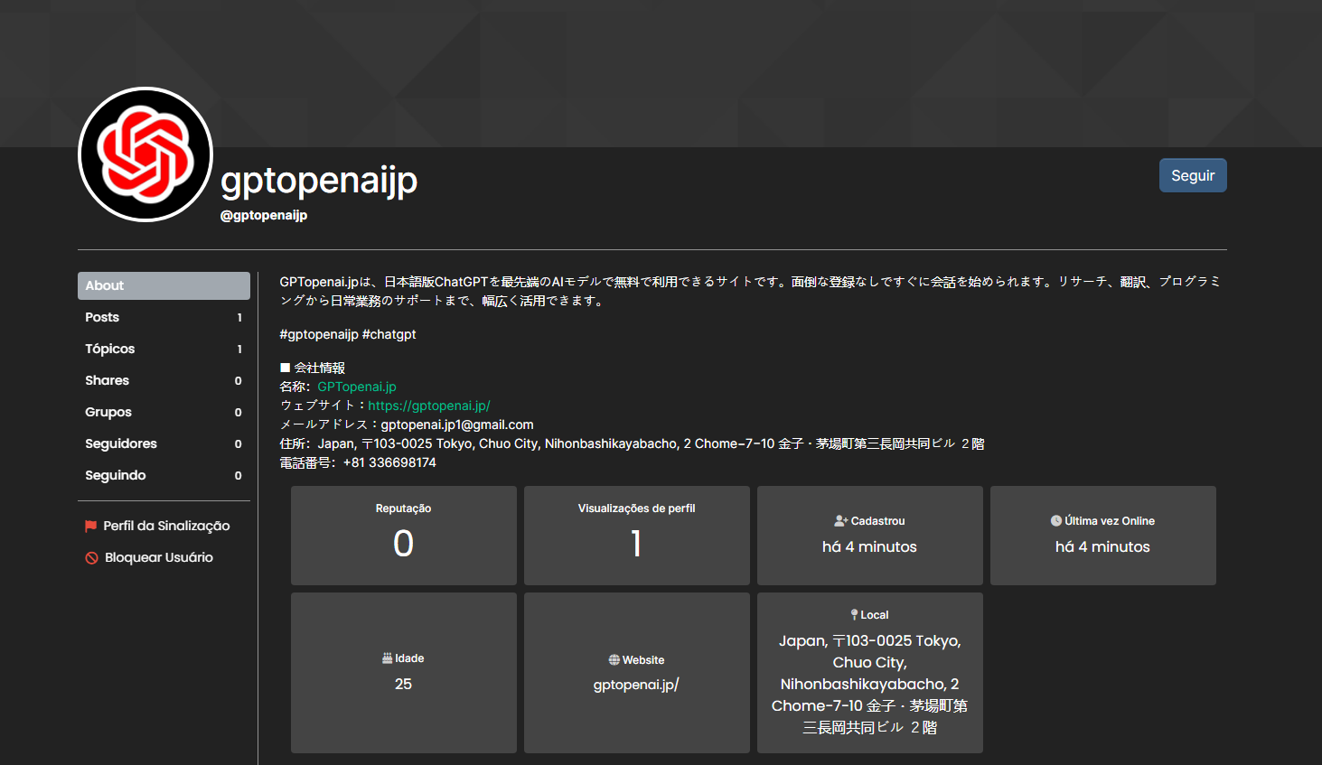1322x765 pixels.
Task: Click the Seguir follow button
Action: 1193,175
